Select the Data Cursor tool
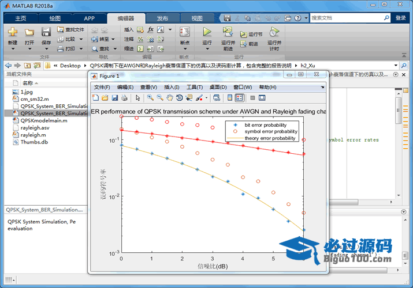This screenshot has height=288, width=413. tap(189, 98)
